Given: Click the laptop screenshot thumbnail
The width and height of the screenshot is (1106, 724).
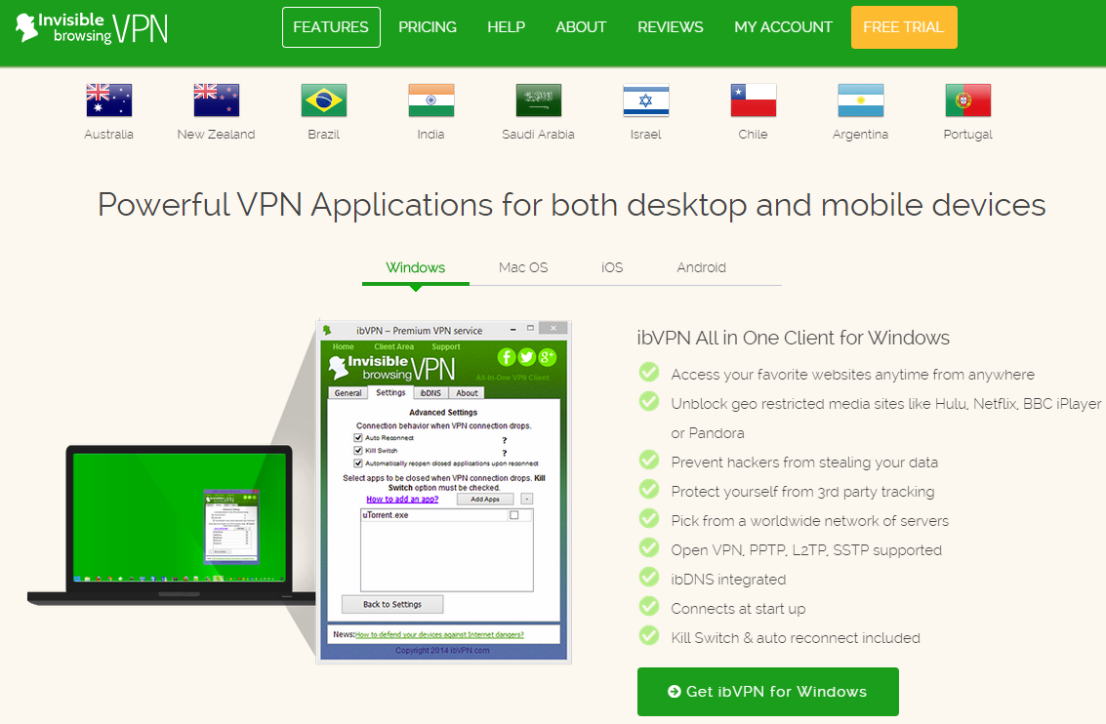Looking at the screenshot, I should [x=172, y=525].
